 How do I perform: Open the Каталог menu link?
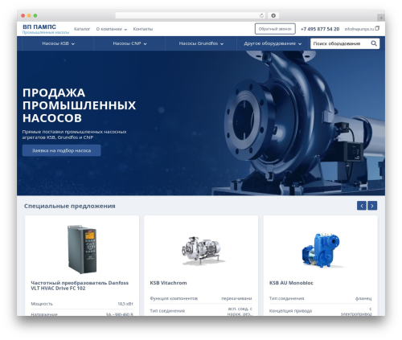point(82,29)
